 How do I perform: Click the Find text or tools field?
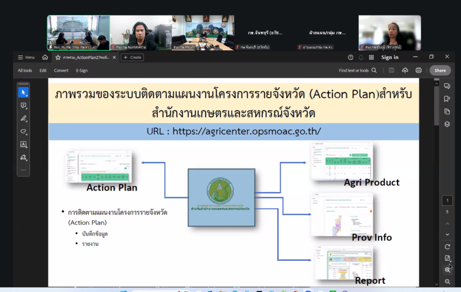pos(357,70)
